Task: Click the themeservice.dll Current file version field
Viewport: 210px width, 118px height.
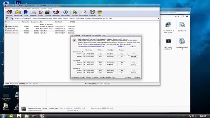Action: [x=89, y=54]
